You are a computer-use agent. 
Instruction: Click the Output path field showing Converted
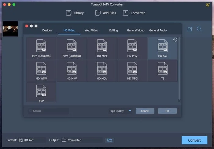pyautogui.click(x=82, y=140)
